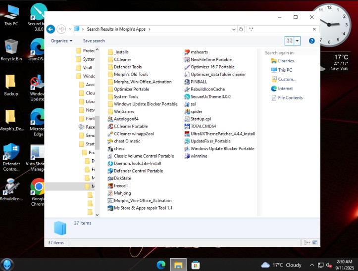Select Classic Volume Control Portable
This screenshot has height=271, width=358.
tap(141, 156)
